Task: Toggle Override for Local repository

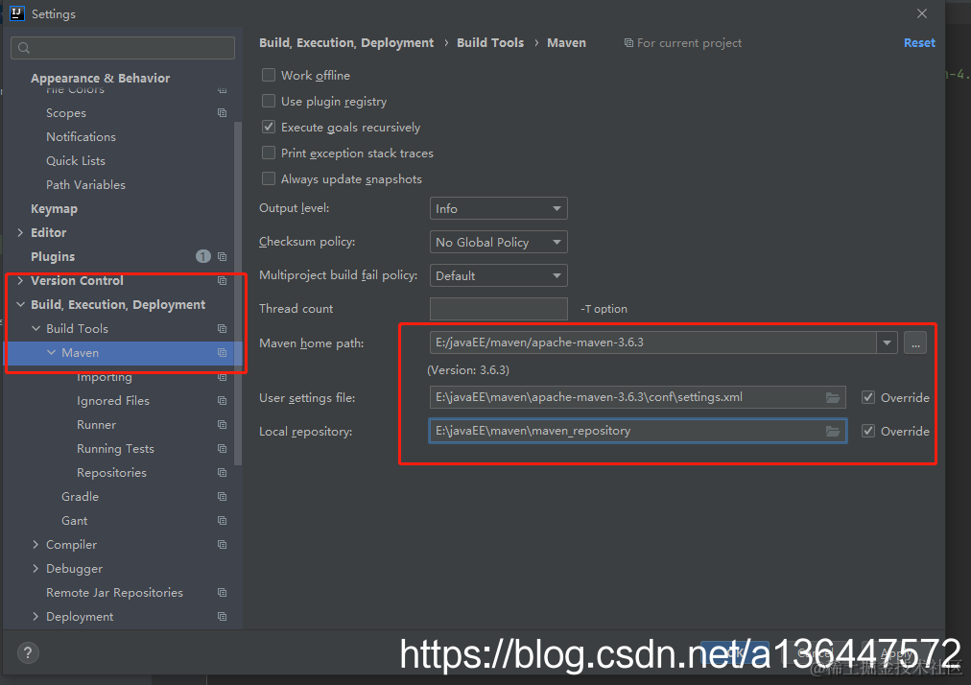Action: click(x=868, y=431)
